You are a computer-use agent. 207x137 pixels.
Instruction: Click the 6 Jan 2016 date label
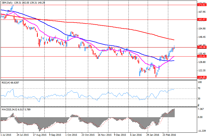(x=136, y=135)
